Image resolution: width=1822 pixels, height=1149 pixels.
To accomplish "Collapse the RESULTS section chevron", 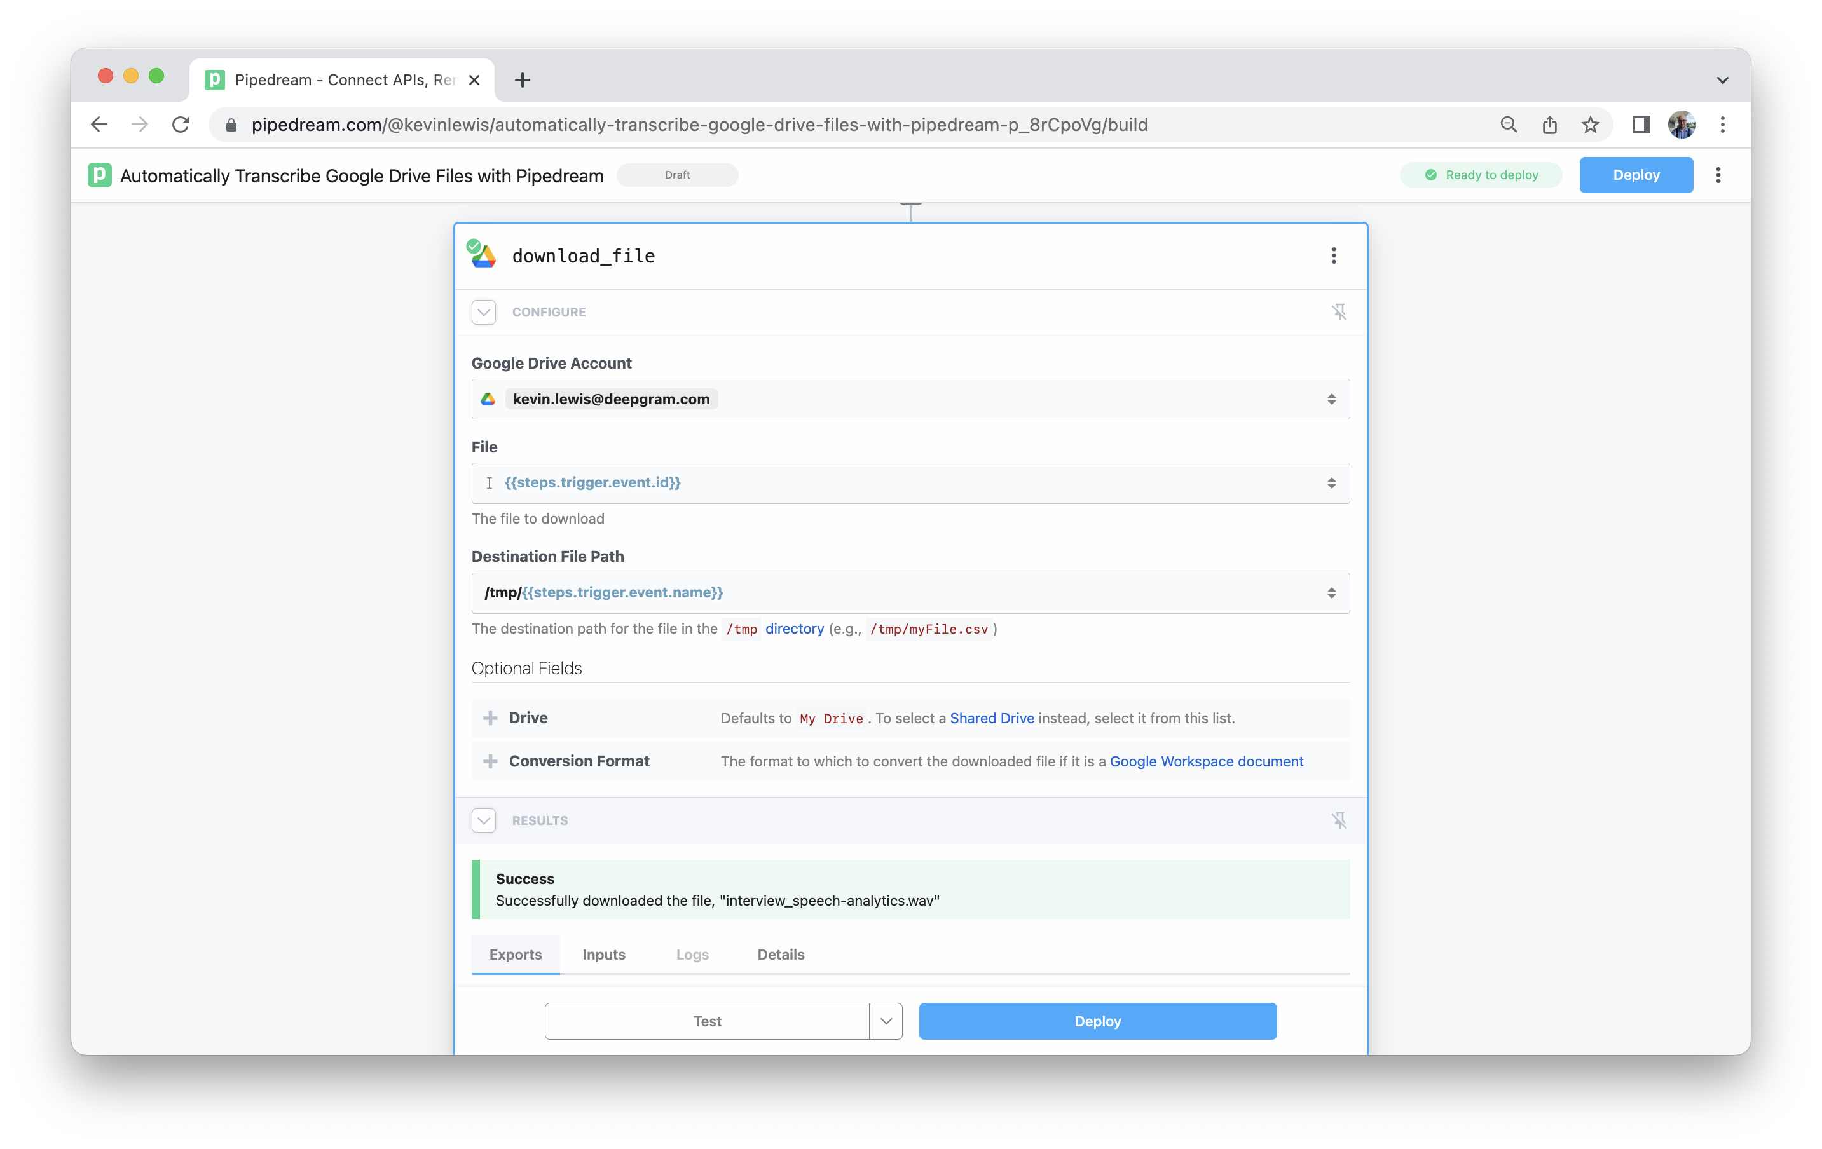I will (484, 820).
